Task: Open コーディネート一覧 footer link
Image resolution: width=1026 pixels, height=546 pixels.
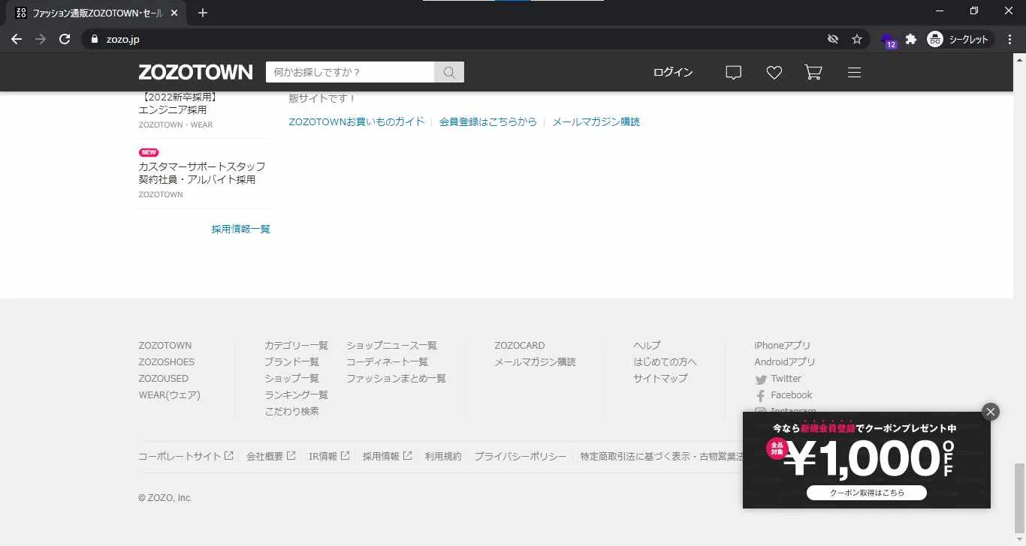Action: coord(387,362)
